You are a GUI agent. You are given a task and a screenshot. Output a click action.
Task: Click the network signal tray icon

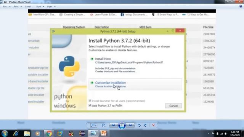coord(222,134)
